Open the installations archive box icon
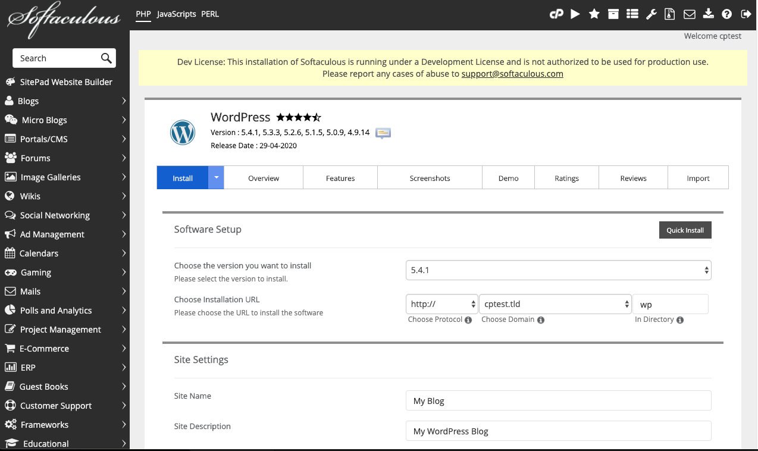The width and height of the screenshot is (758, 451). click(613, 14)
